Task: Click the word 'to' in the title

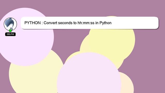Action: click(x=75, y=23)
